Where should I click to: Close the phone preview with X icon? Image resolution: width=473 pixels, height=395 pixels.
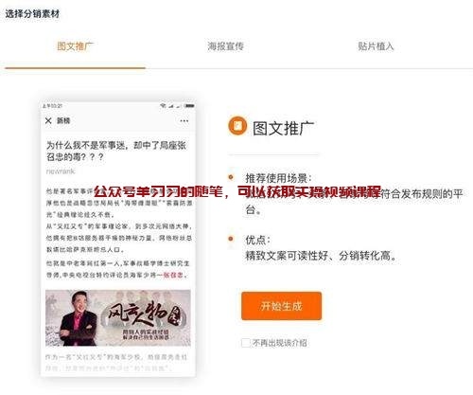coord(48,120)
